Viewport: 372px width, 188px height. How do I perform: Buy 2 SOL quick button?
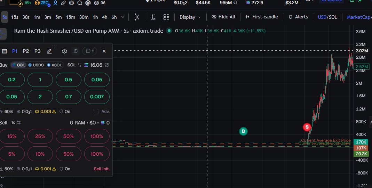click(40, 97)
